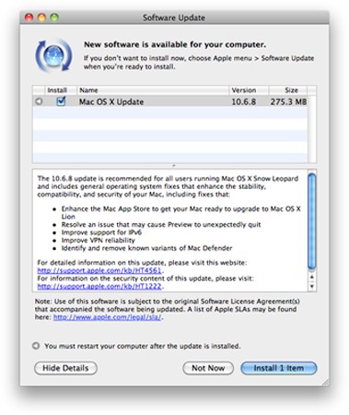Click the 'New software is available for your computer' heading
Image resolution: width=349 pixels, height=415 pixels.
click(x=175, y=44)
